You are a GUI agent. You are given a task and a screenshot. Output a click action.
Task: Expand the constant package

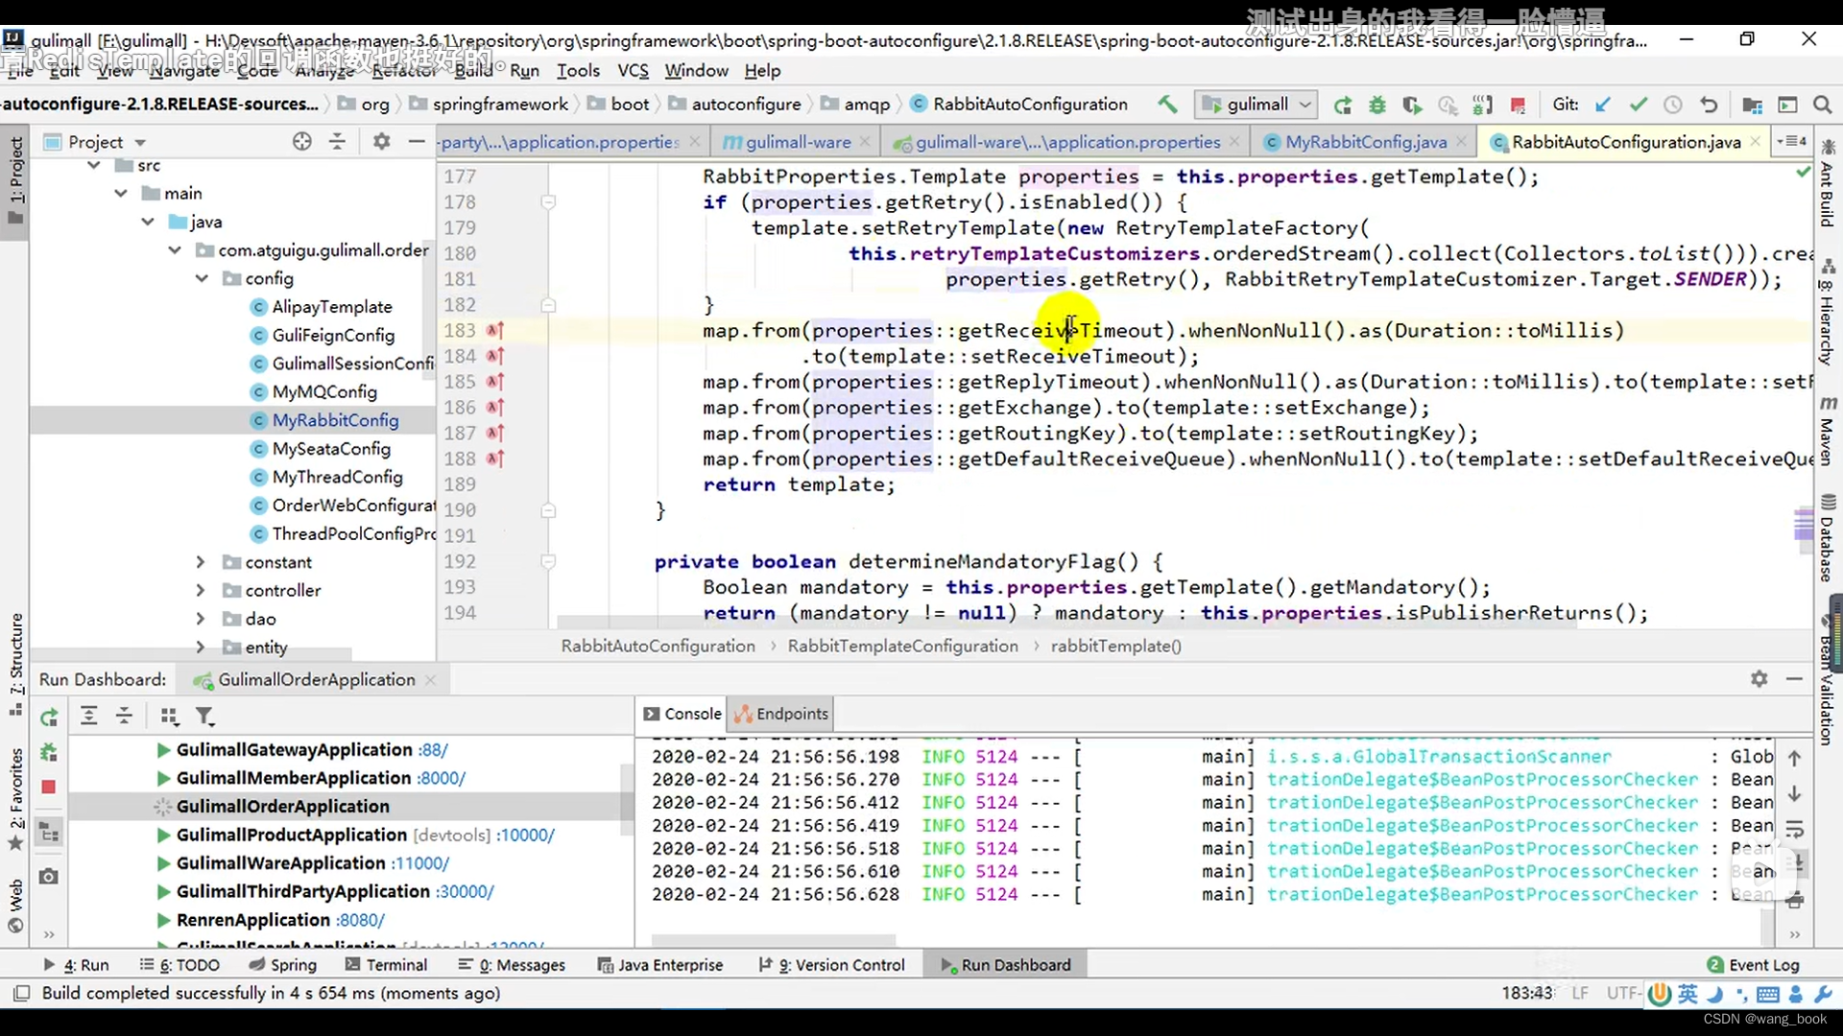click(x=201, y=562)
